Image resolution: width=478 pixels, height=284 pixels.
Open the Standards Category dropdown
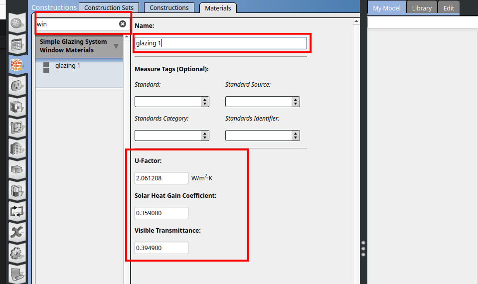coord(172,136)
